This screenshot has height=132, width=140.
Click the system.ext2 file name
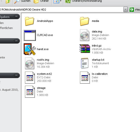tap(44, 74)
